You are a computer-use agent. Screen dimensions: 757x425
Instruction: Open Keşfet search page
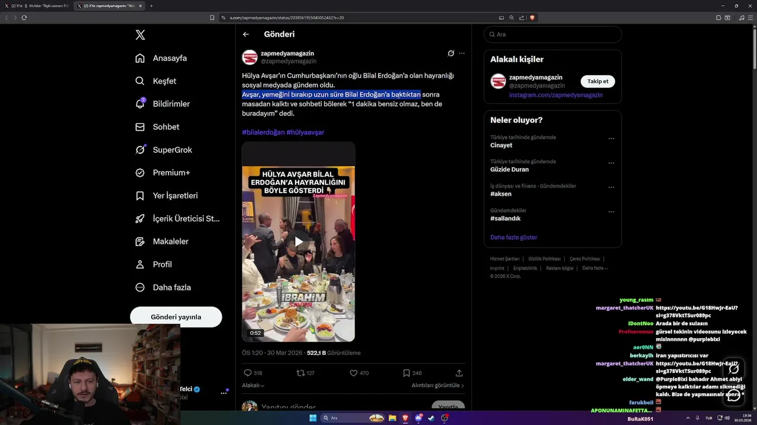pyautogui.click(x=156, y=81)
